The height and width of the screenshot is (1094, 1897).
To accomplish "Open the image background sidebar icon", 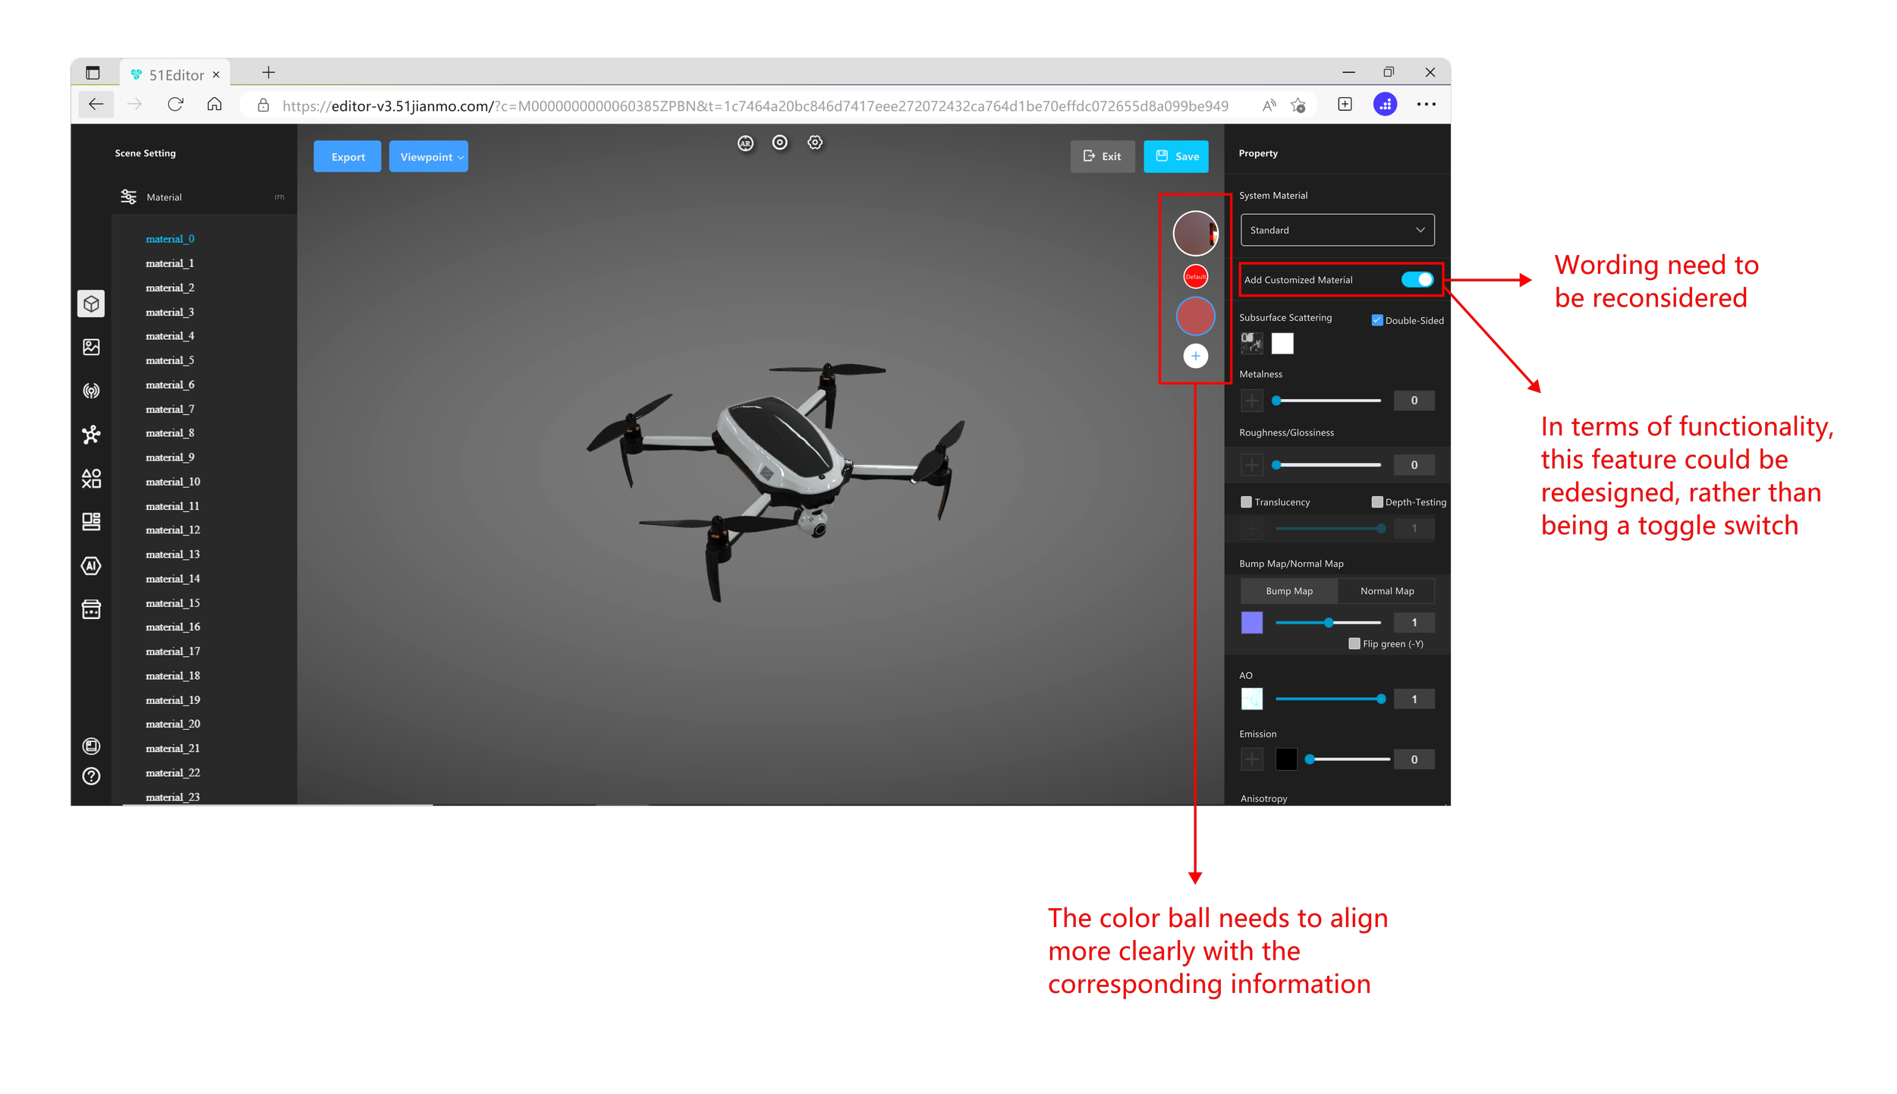I will [x=91, y=347].
